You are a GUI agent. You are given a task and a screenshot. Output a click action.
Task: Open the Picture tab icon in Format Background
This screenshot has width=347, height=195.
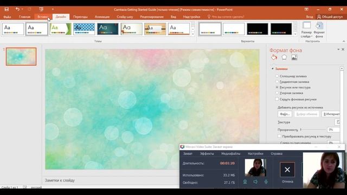click(294, 57)
